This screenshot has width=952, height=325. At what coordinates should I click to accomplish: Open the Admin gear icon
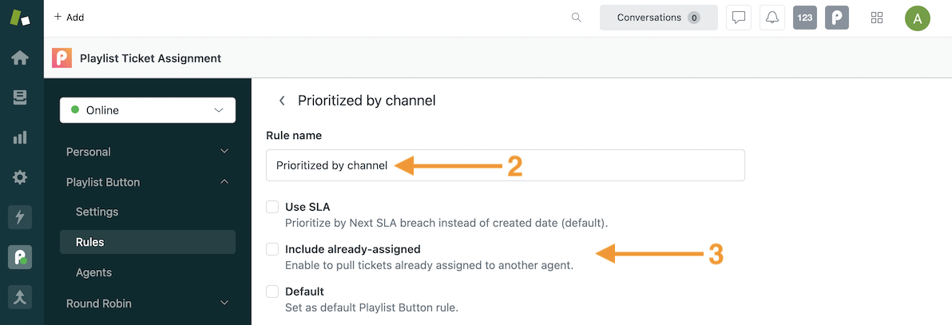click(x=20, y=177)
